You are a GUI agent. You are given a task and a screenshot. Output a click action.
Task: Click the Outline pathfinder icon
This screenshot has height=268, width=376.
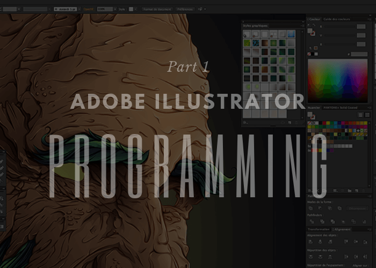353,221
